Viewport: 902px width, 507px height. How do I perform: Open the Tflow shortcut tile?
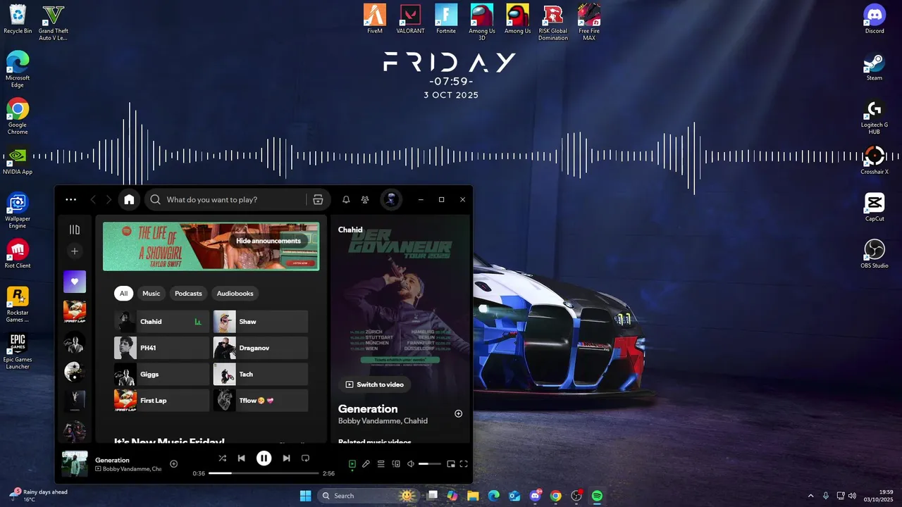tap(261, 401)
